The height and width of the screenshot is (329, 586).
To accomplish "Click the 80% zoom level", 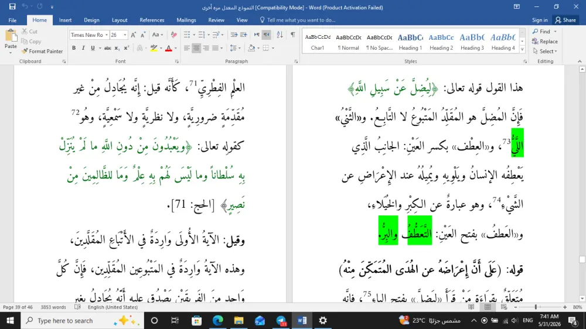I will coord(577,307).
